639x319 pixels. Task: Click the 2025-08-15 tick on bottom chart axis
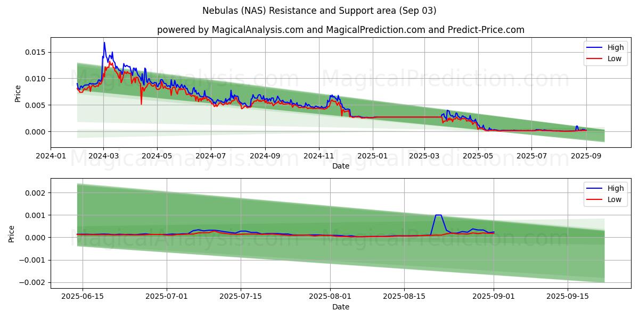point(404,297)
